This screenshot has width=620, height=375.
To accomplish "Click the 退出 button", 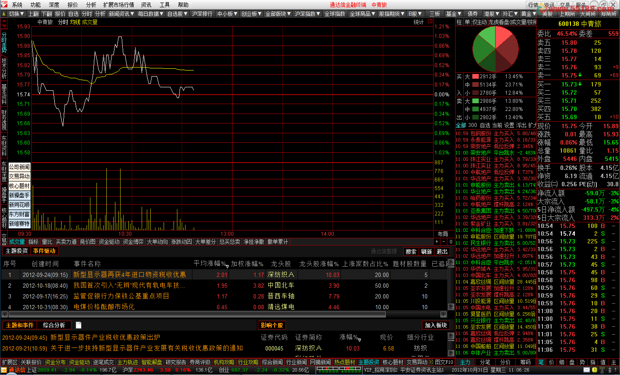I will coord(442,252).
